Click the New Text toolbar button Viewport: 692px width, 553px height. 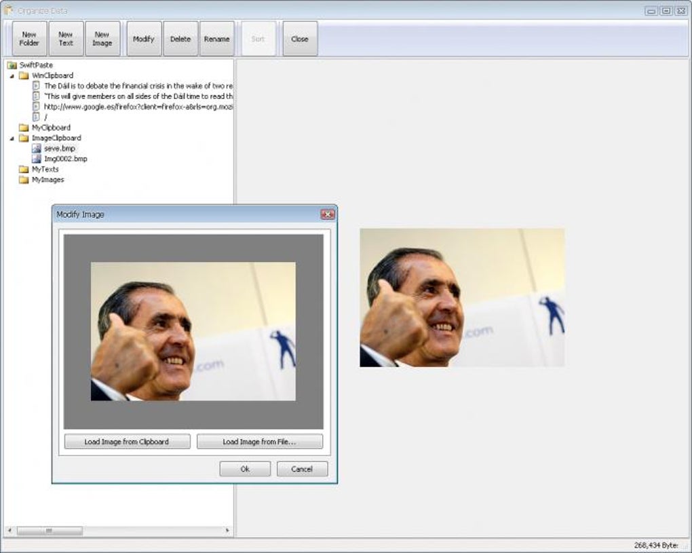65,38
